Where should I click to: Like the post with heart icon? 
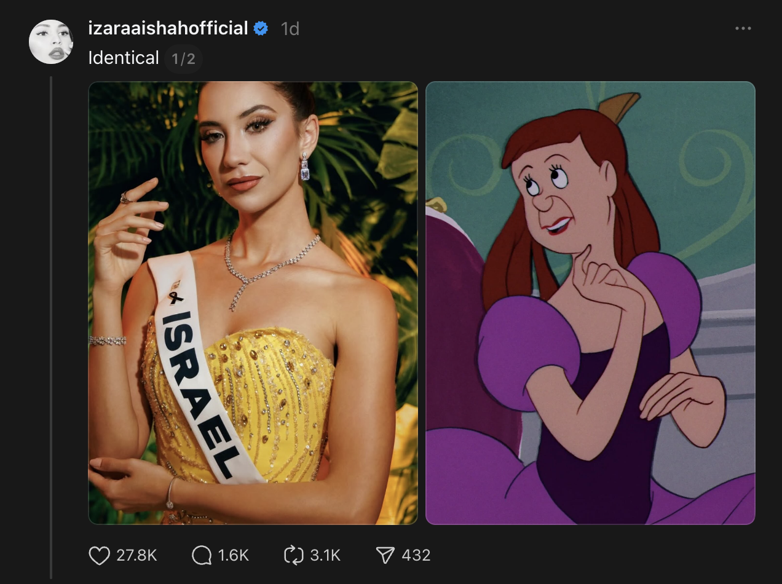(100, 556)
